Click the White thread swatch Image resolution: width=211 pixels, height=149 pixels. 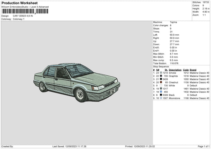click(161, 85)
